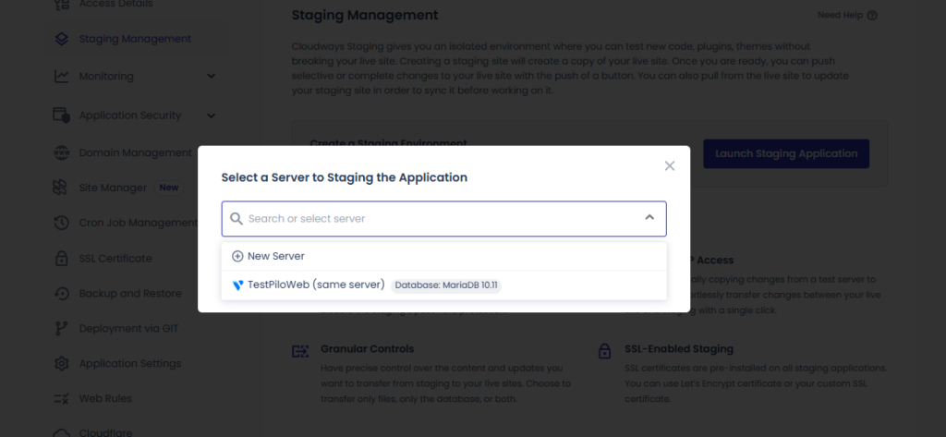Image resolution: width=946 pixels, height=437 pixels.
Task: Click the Need Help question mark icon
Action: (x=872, y=15)
